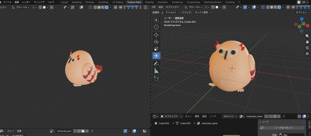Image resolution: width=311 pixels, height=136 pixels.
Task: Select the Move tool
Action: pos(156,35)
